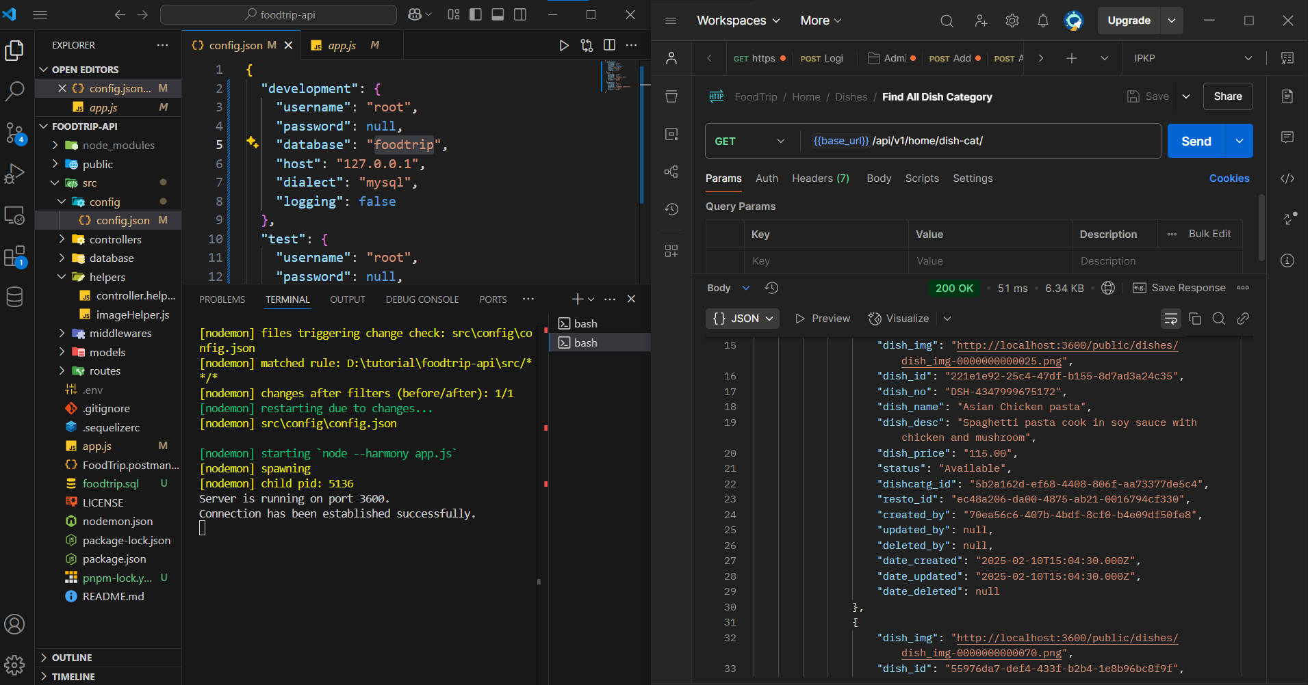
Task: Toggle primary side bar layout icon
Action: click(x=476, y=14)
